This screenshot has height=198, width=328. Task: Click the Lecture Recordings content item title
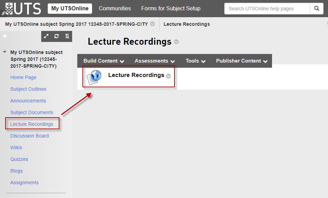(x=136, y=75)
